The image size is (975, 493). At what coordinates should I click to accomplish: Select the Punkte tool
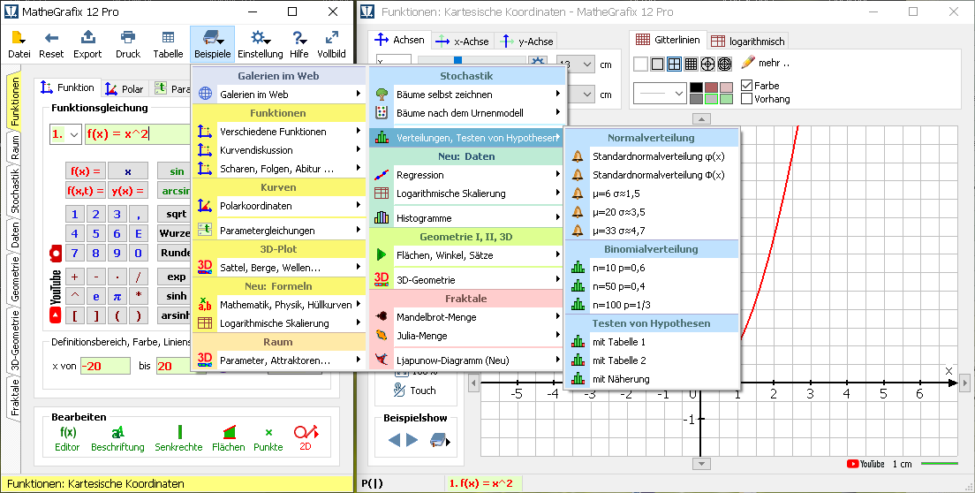click(x=268, y=438)
